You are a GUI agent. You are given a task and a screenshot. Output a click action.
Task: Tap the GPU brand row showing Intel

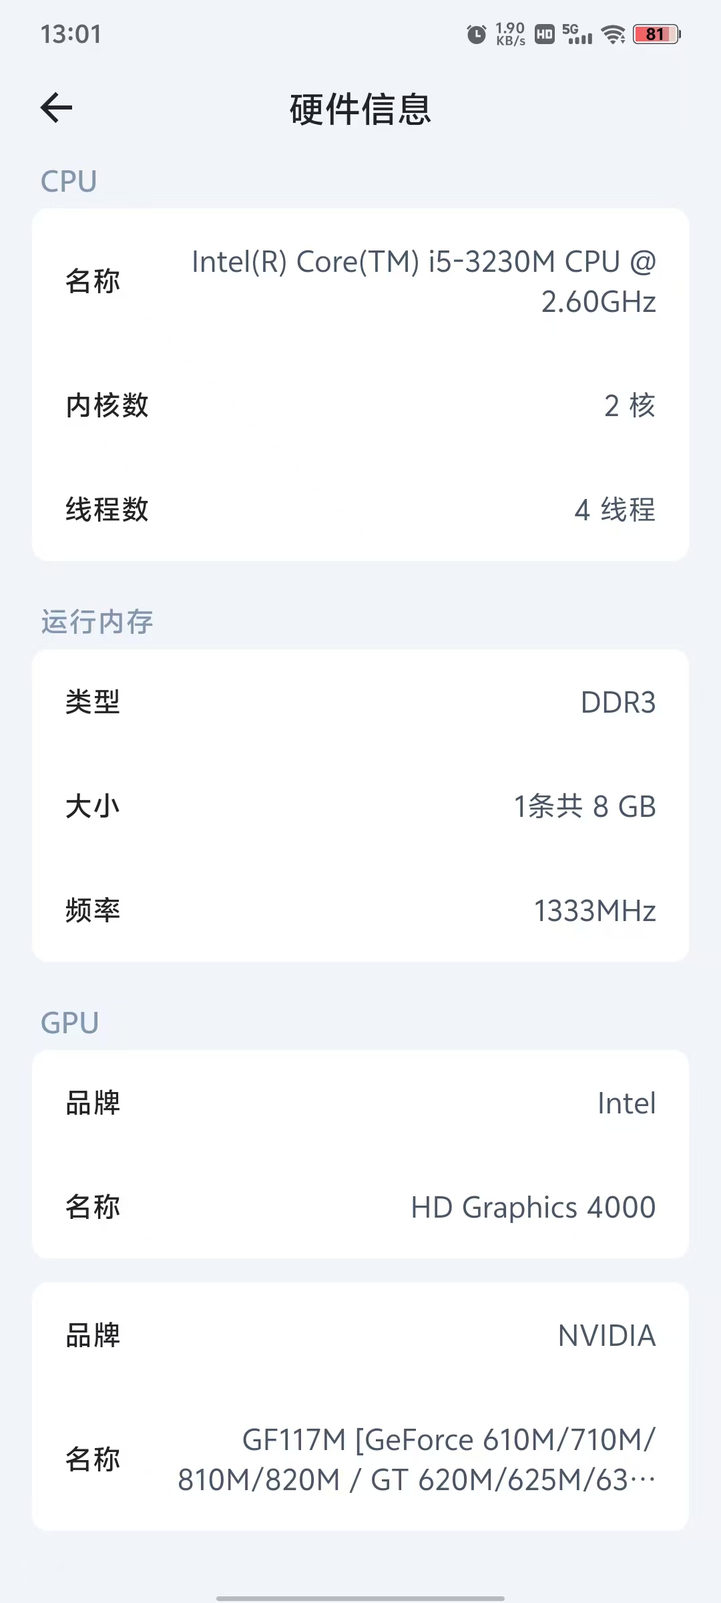point(360,1103)
